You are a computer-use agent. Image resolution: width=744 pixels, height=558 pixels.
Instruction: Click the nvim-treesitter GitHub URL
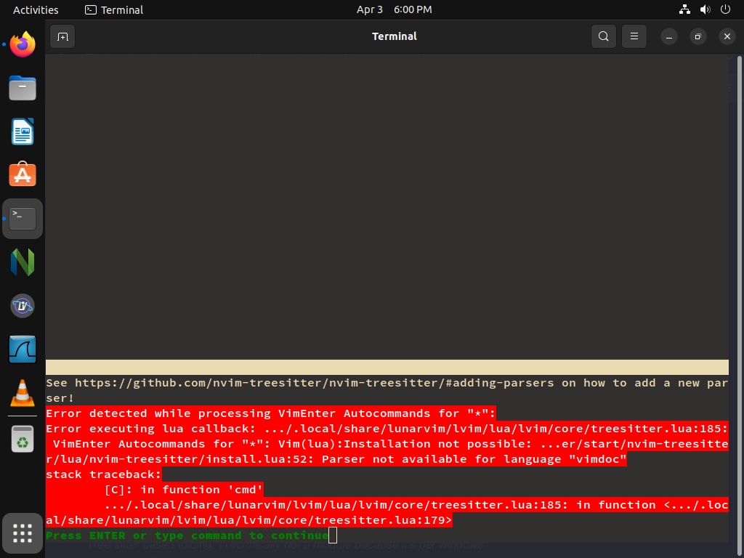[x=314, y=383]
